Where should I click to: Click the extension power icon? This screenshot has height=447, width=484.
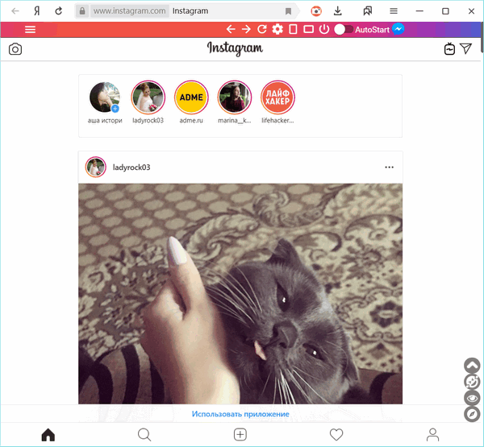[324, 29]
